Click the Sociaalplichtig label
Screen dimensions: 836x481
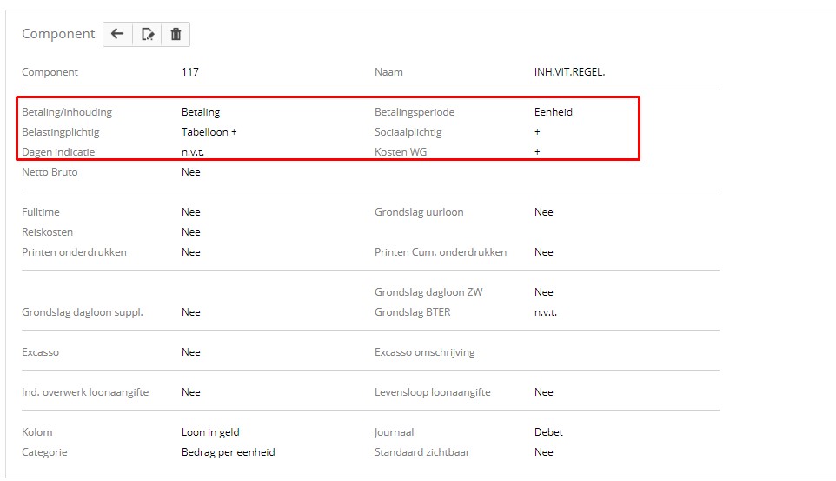pyautogui.click(x=408, y=132)
